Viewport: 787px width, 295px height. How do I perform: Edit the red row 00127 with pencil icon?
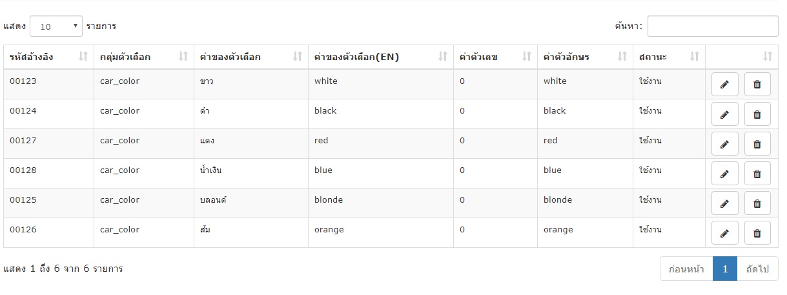point(724,144)
